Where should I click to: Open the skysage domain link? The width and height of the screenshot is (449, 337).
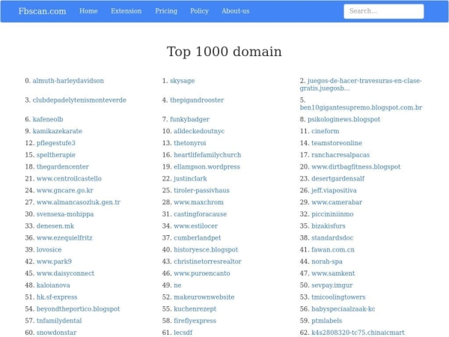182,81
